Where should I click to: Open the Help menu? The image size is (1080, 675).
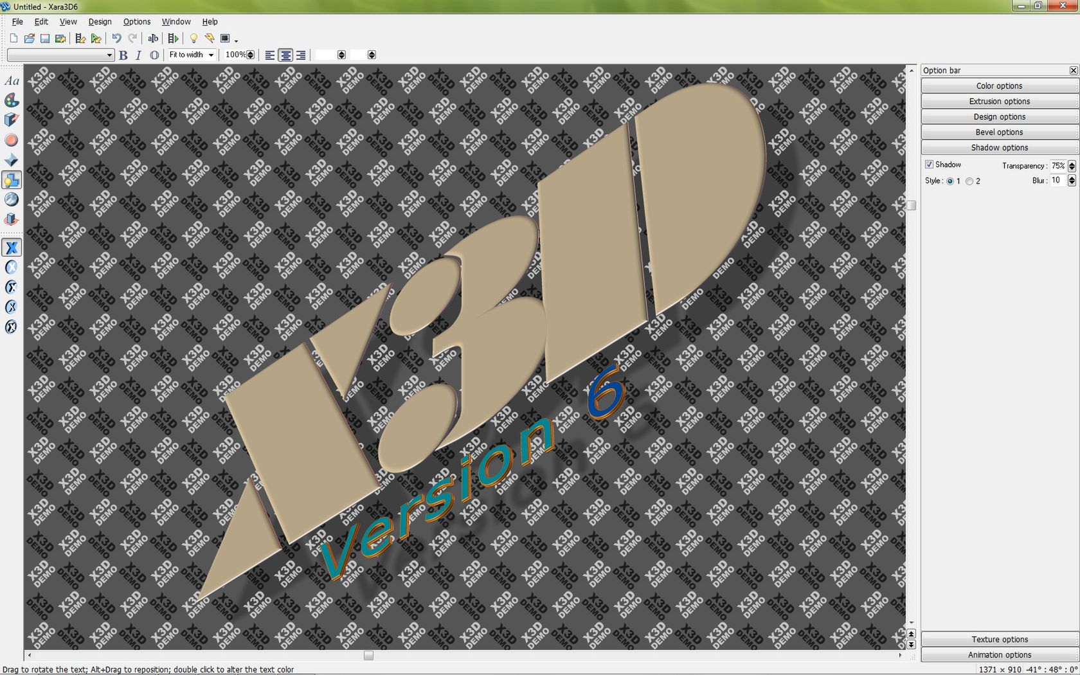point(210,22)
